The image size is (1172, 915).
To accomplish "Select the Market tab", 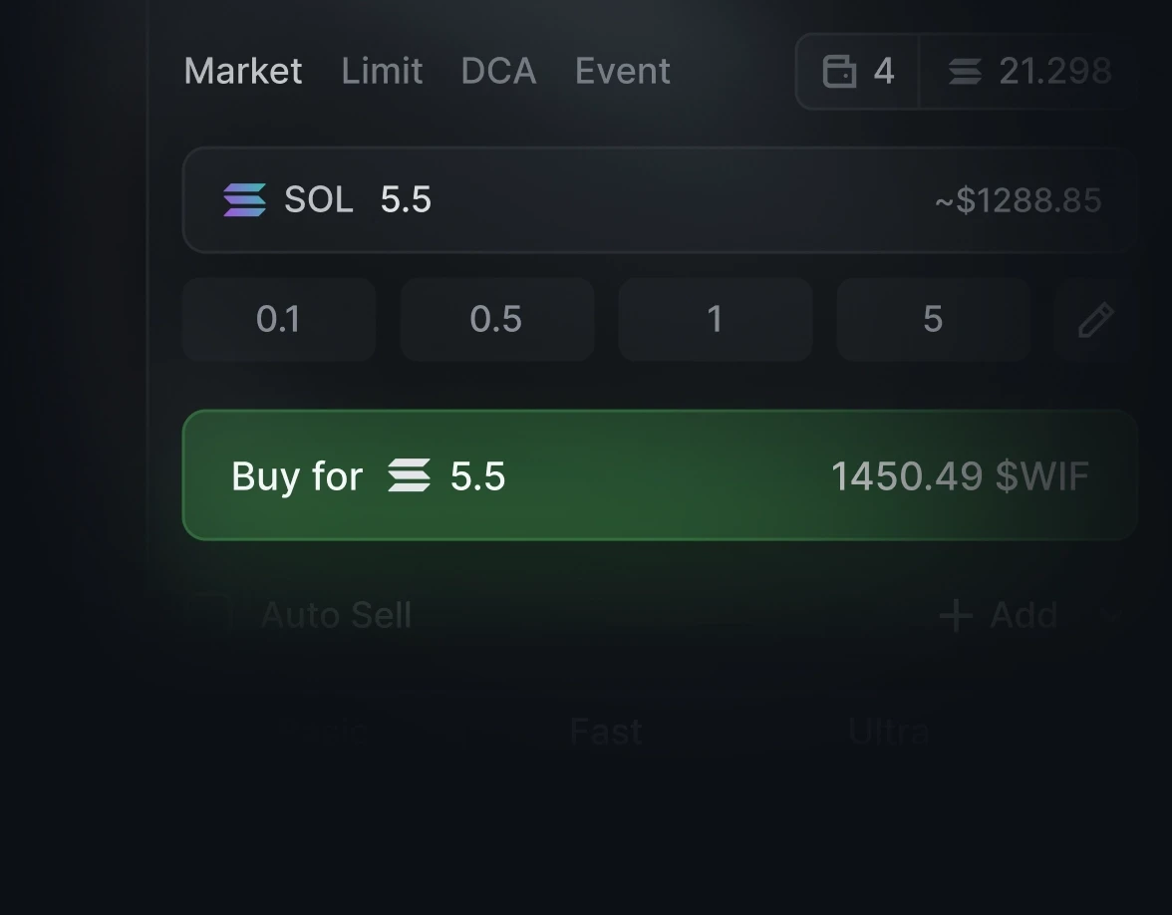I will pos(242,71).
